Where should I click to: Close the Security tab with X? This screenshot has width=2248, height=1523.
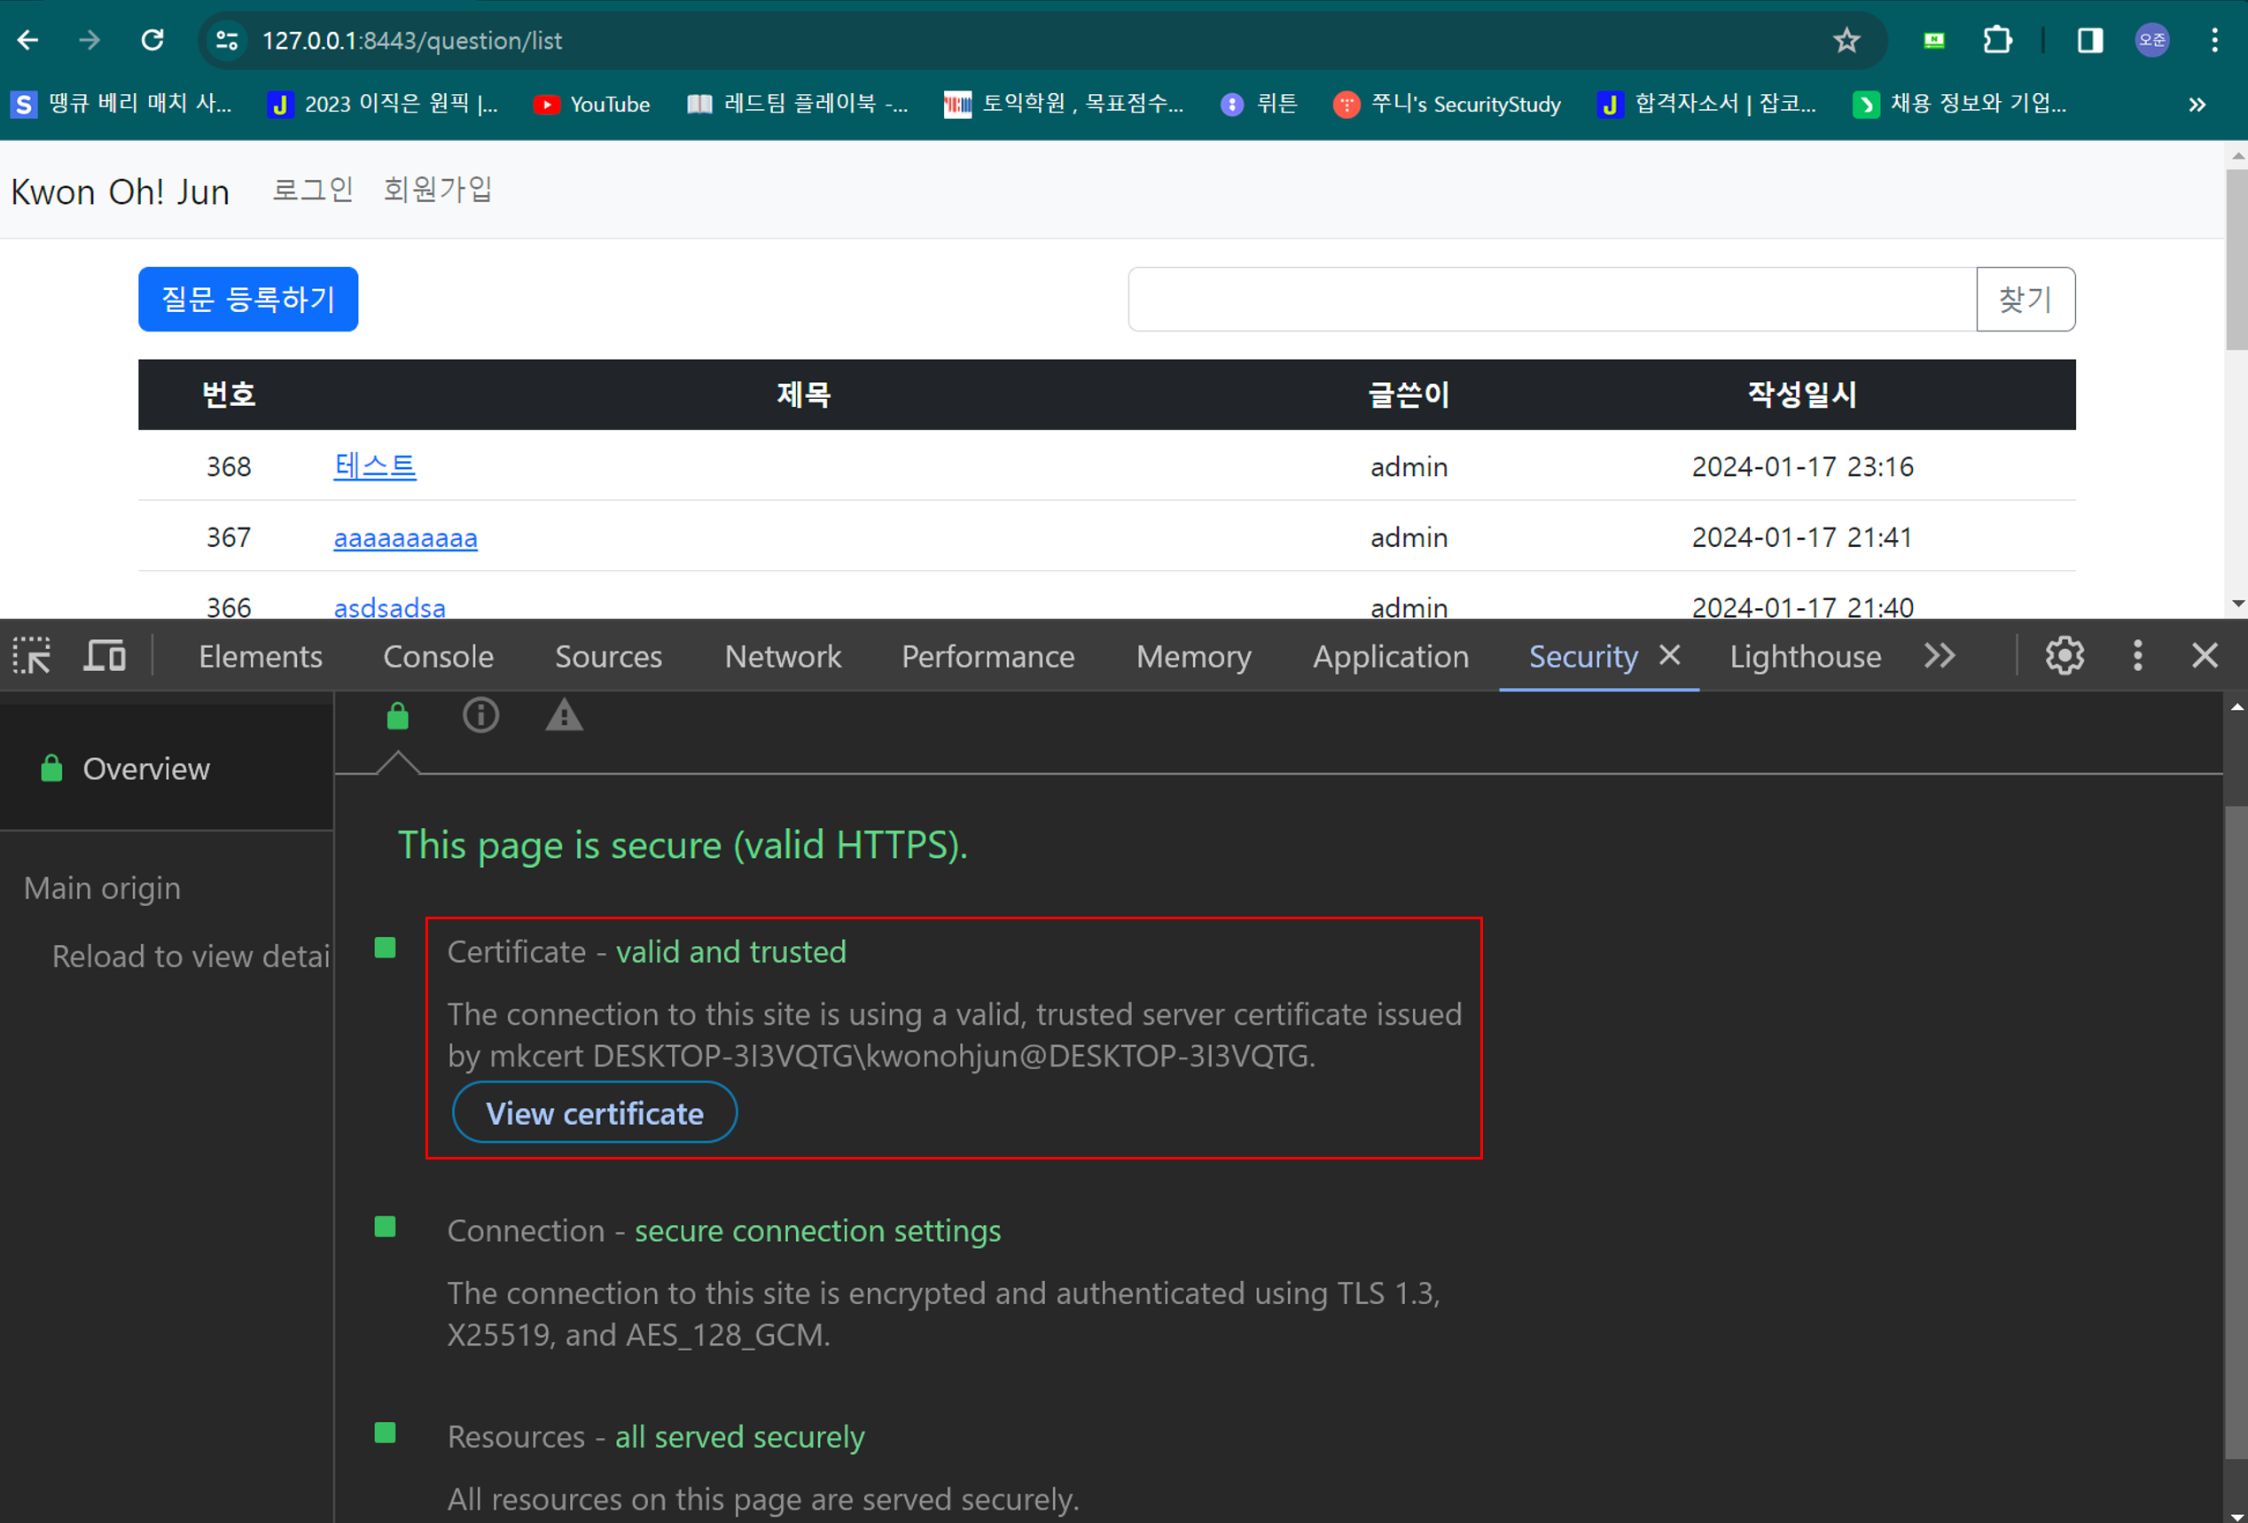pos(1669,655)
